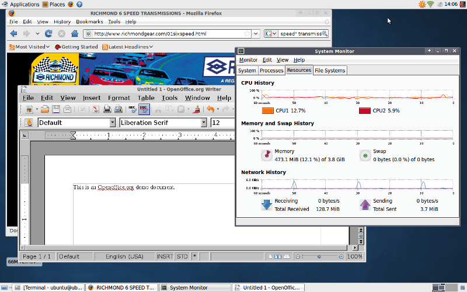Open Firefox URL bar dropdown arrow

tap(256, 34)
